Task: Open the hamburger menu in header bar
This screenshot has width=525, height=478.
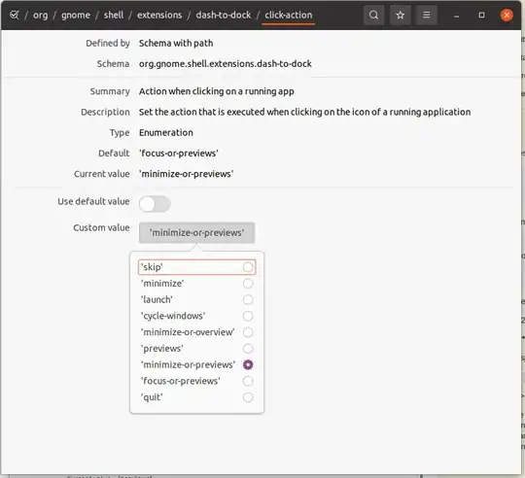Action: pos(426,15)
